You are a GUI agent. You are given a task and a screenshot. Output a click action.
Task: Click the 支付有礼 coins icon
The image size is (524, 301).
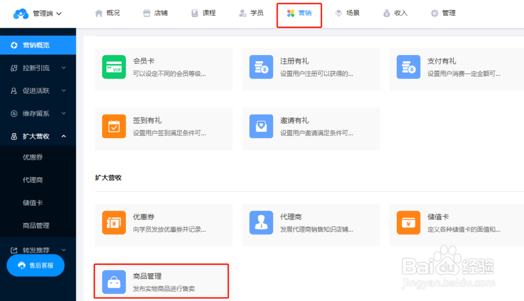[x=408, y=67]
